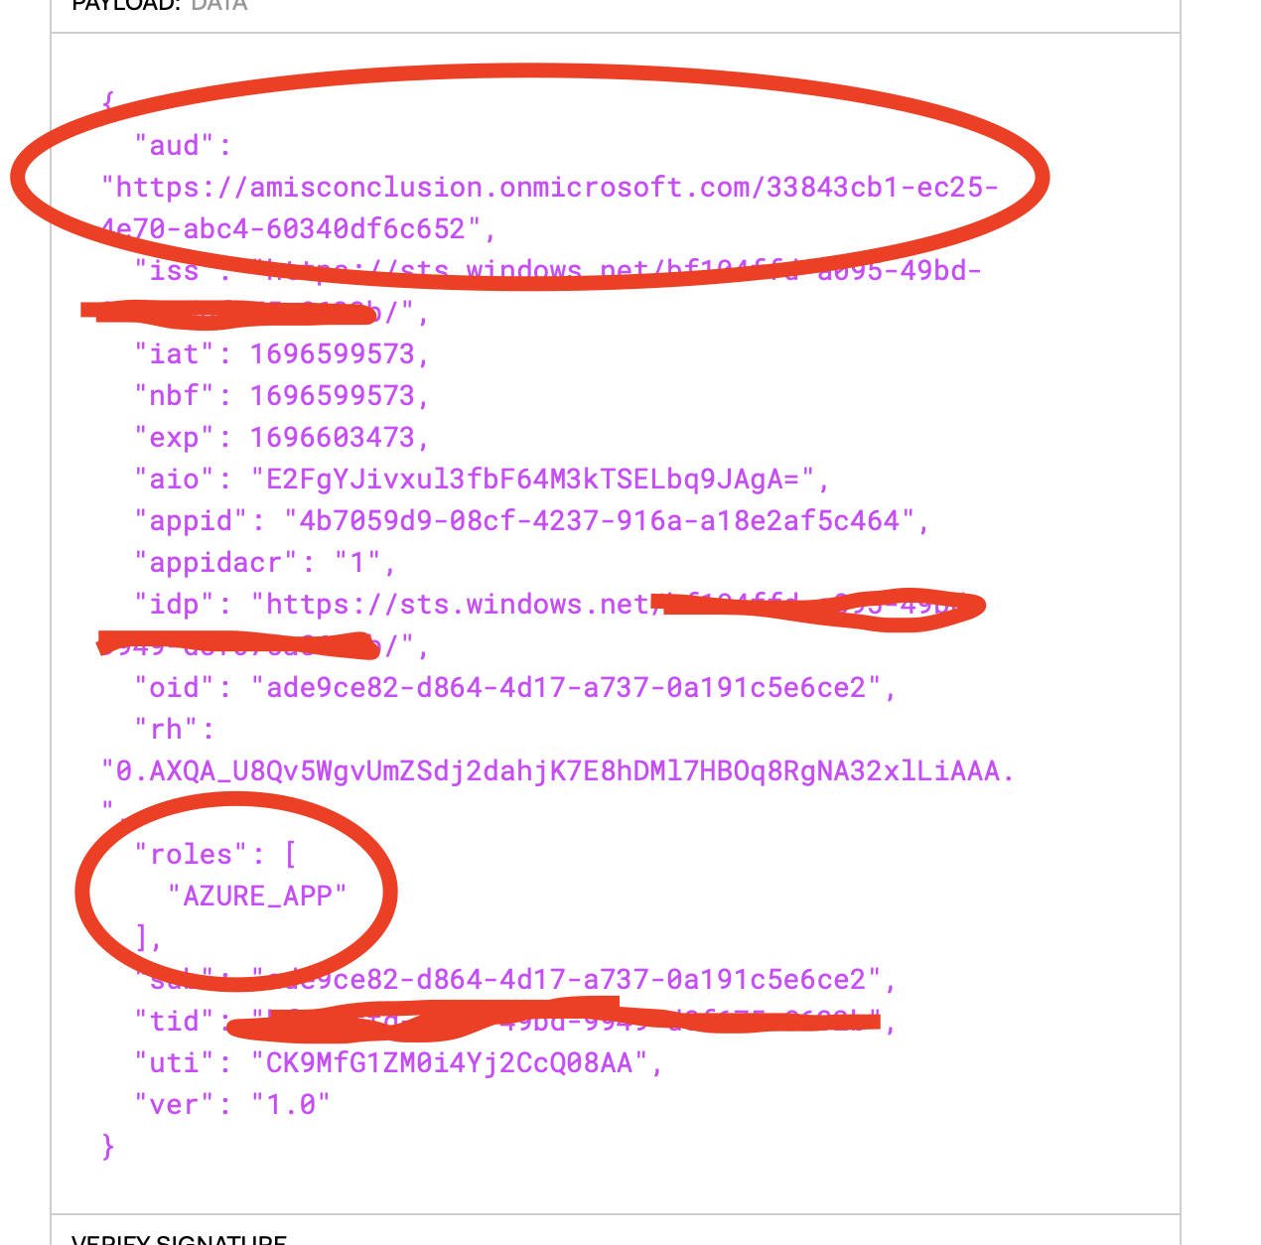Click the amisconclusion.onmicrosoft.com audience URL
Image resolution: width=1261 pixels, height=1245 pixels.
coord(550,208)
